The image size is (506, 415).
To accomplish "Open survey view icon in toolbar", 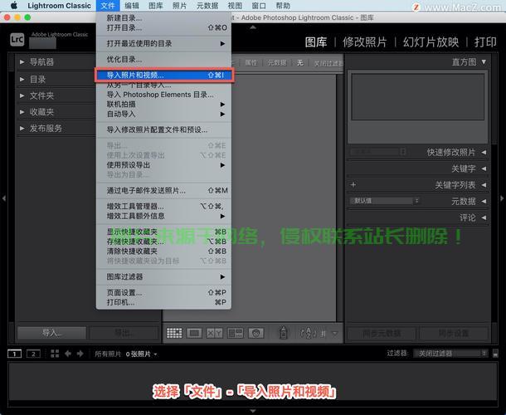I will pos(236,333).
